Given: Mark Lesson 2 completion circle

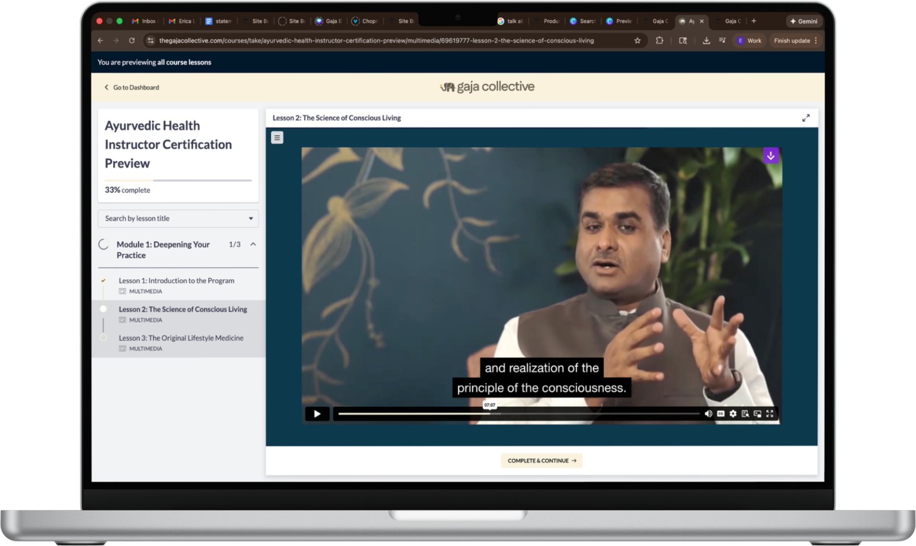Looking at the screenshot, I should click(103, 309).
